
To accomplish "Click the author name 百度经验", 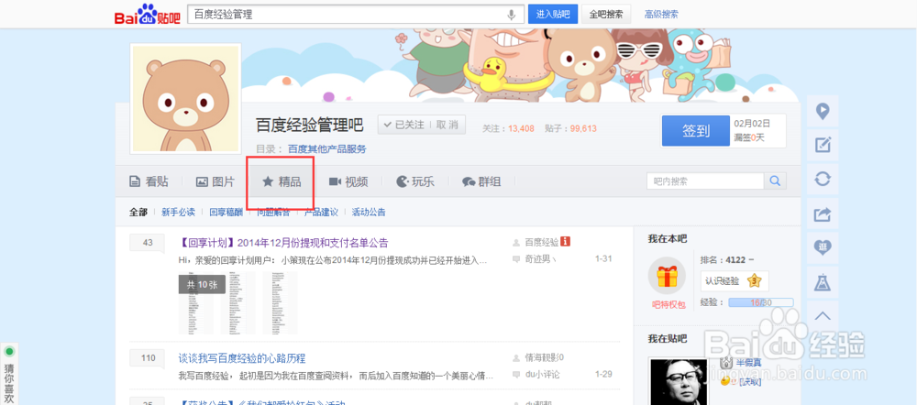I will (x=542, y=242).
